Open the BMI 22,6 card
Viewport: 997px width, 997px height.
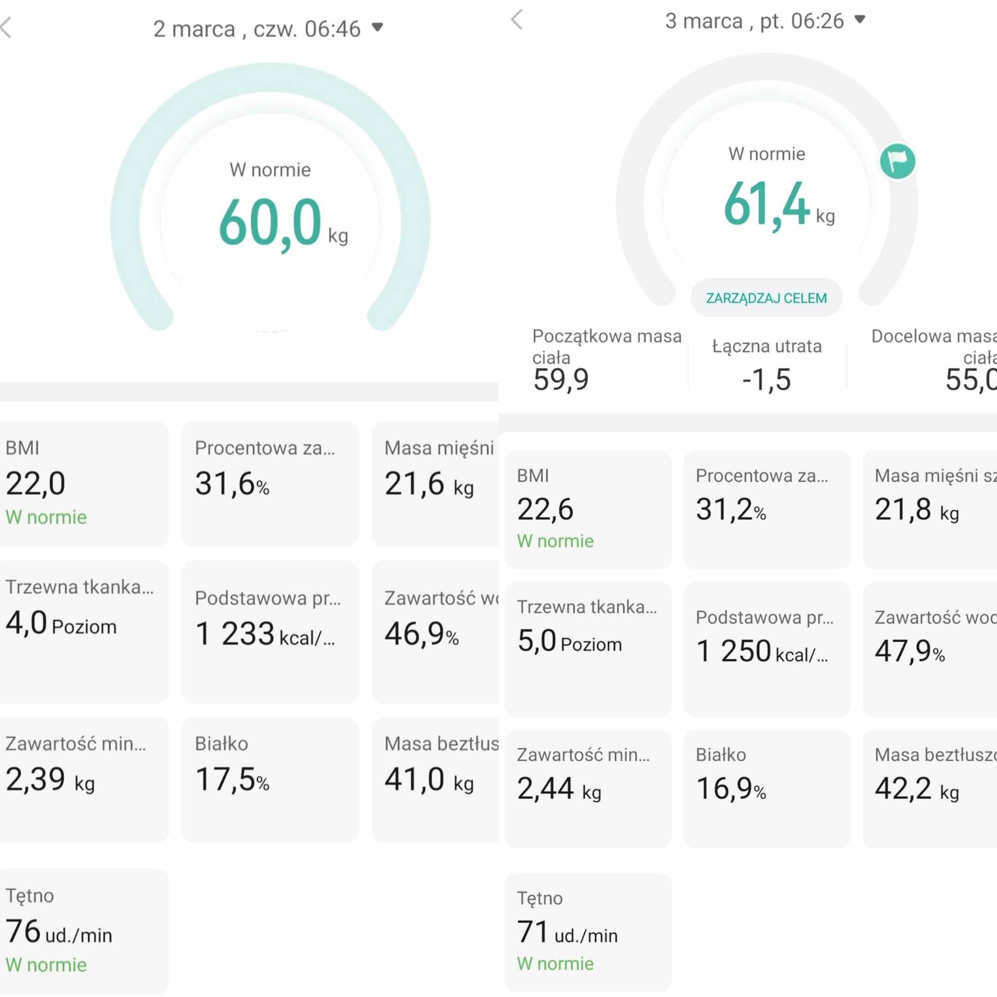tap(587, 509)
